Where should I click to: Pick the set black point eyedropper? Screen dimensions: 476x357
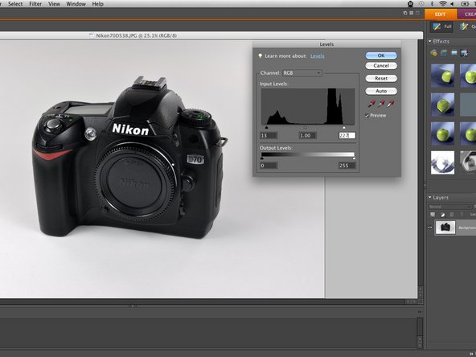tap(371, 104)
